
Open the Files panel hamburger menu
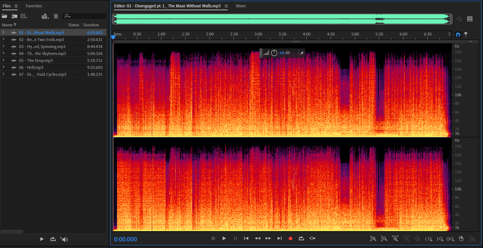[x=16, y=6]
